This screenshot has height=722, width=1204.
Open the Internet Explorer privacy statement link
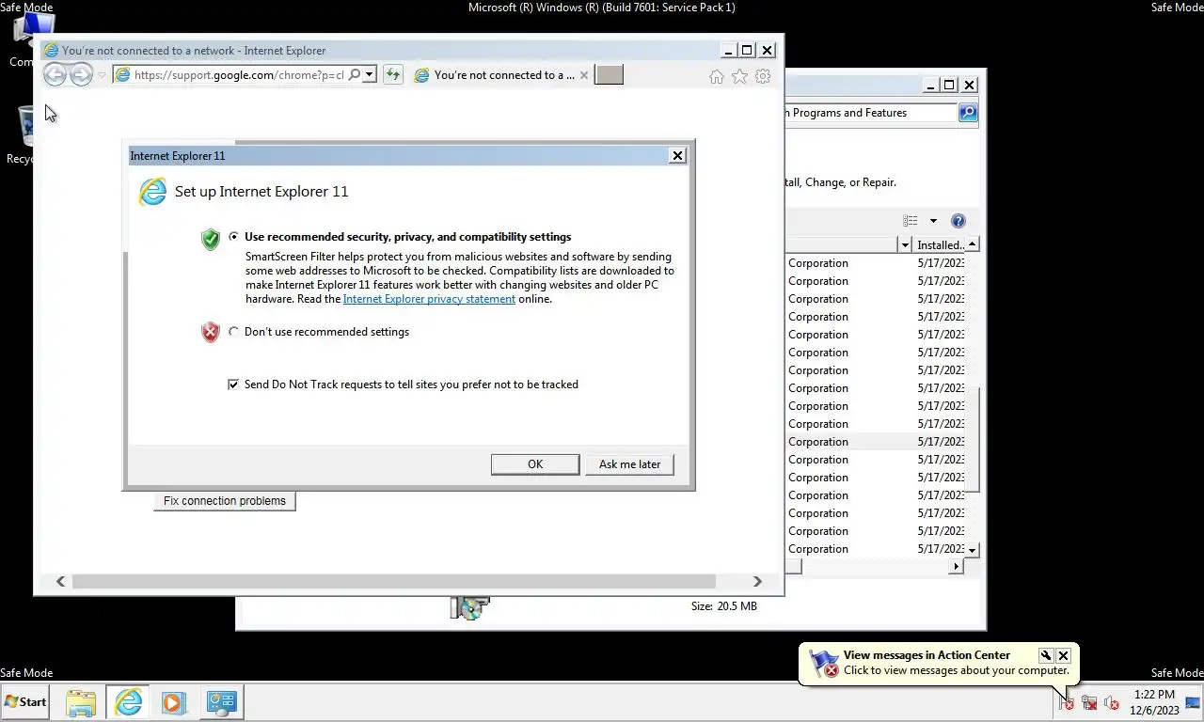pos(429,299)
